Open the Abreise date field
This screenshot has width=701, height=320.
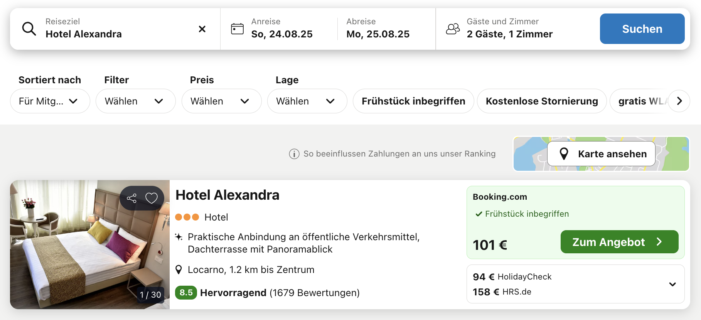377,29
